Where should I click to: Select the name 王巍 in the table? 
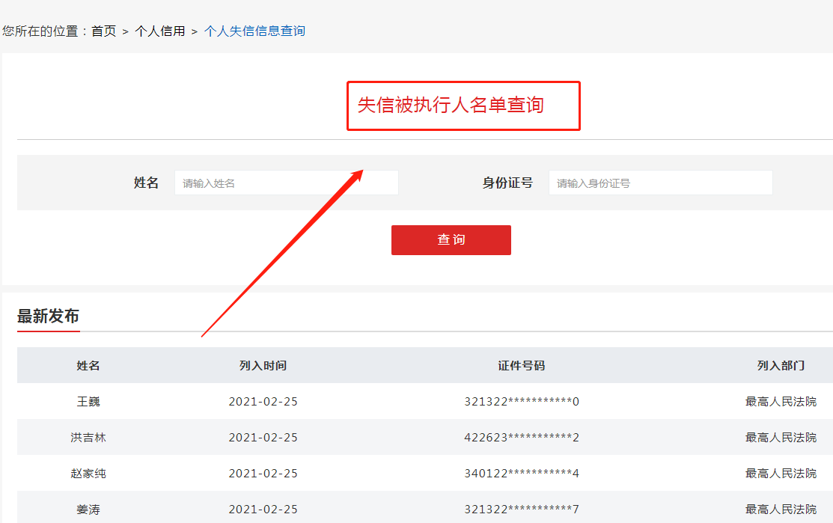point(88,401)
